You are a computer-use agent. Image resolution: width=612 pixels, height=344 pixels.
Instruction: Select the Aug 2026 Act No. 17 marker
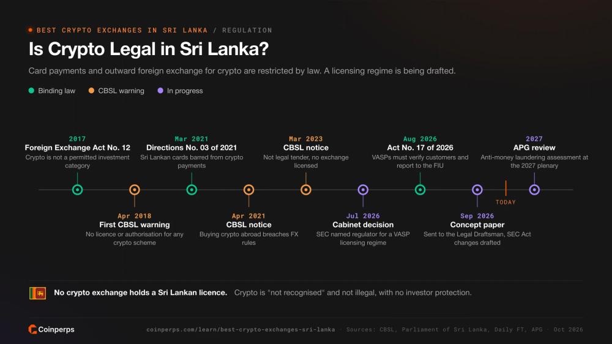tap(420, 190)
